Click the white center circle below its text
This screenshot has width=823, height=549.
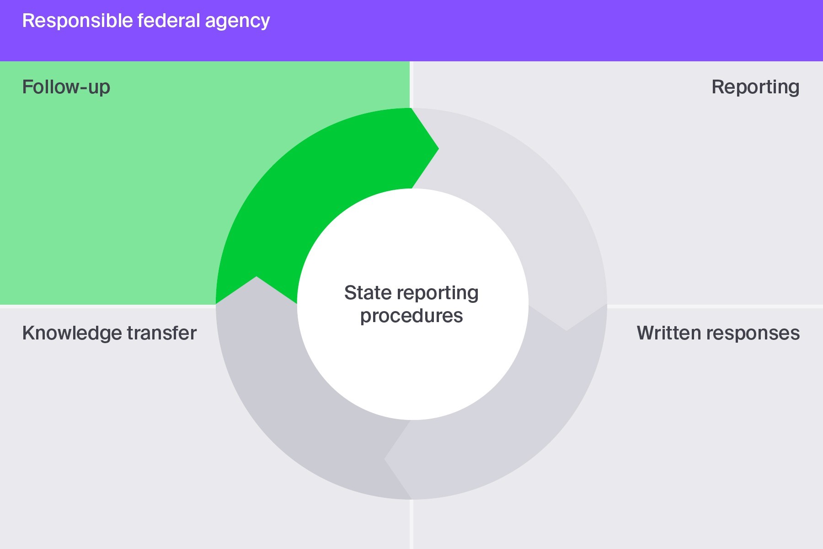tap(411, 375)
